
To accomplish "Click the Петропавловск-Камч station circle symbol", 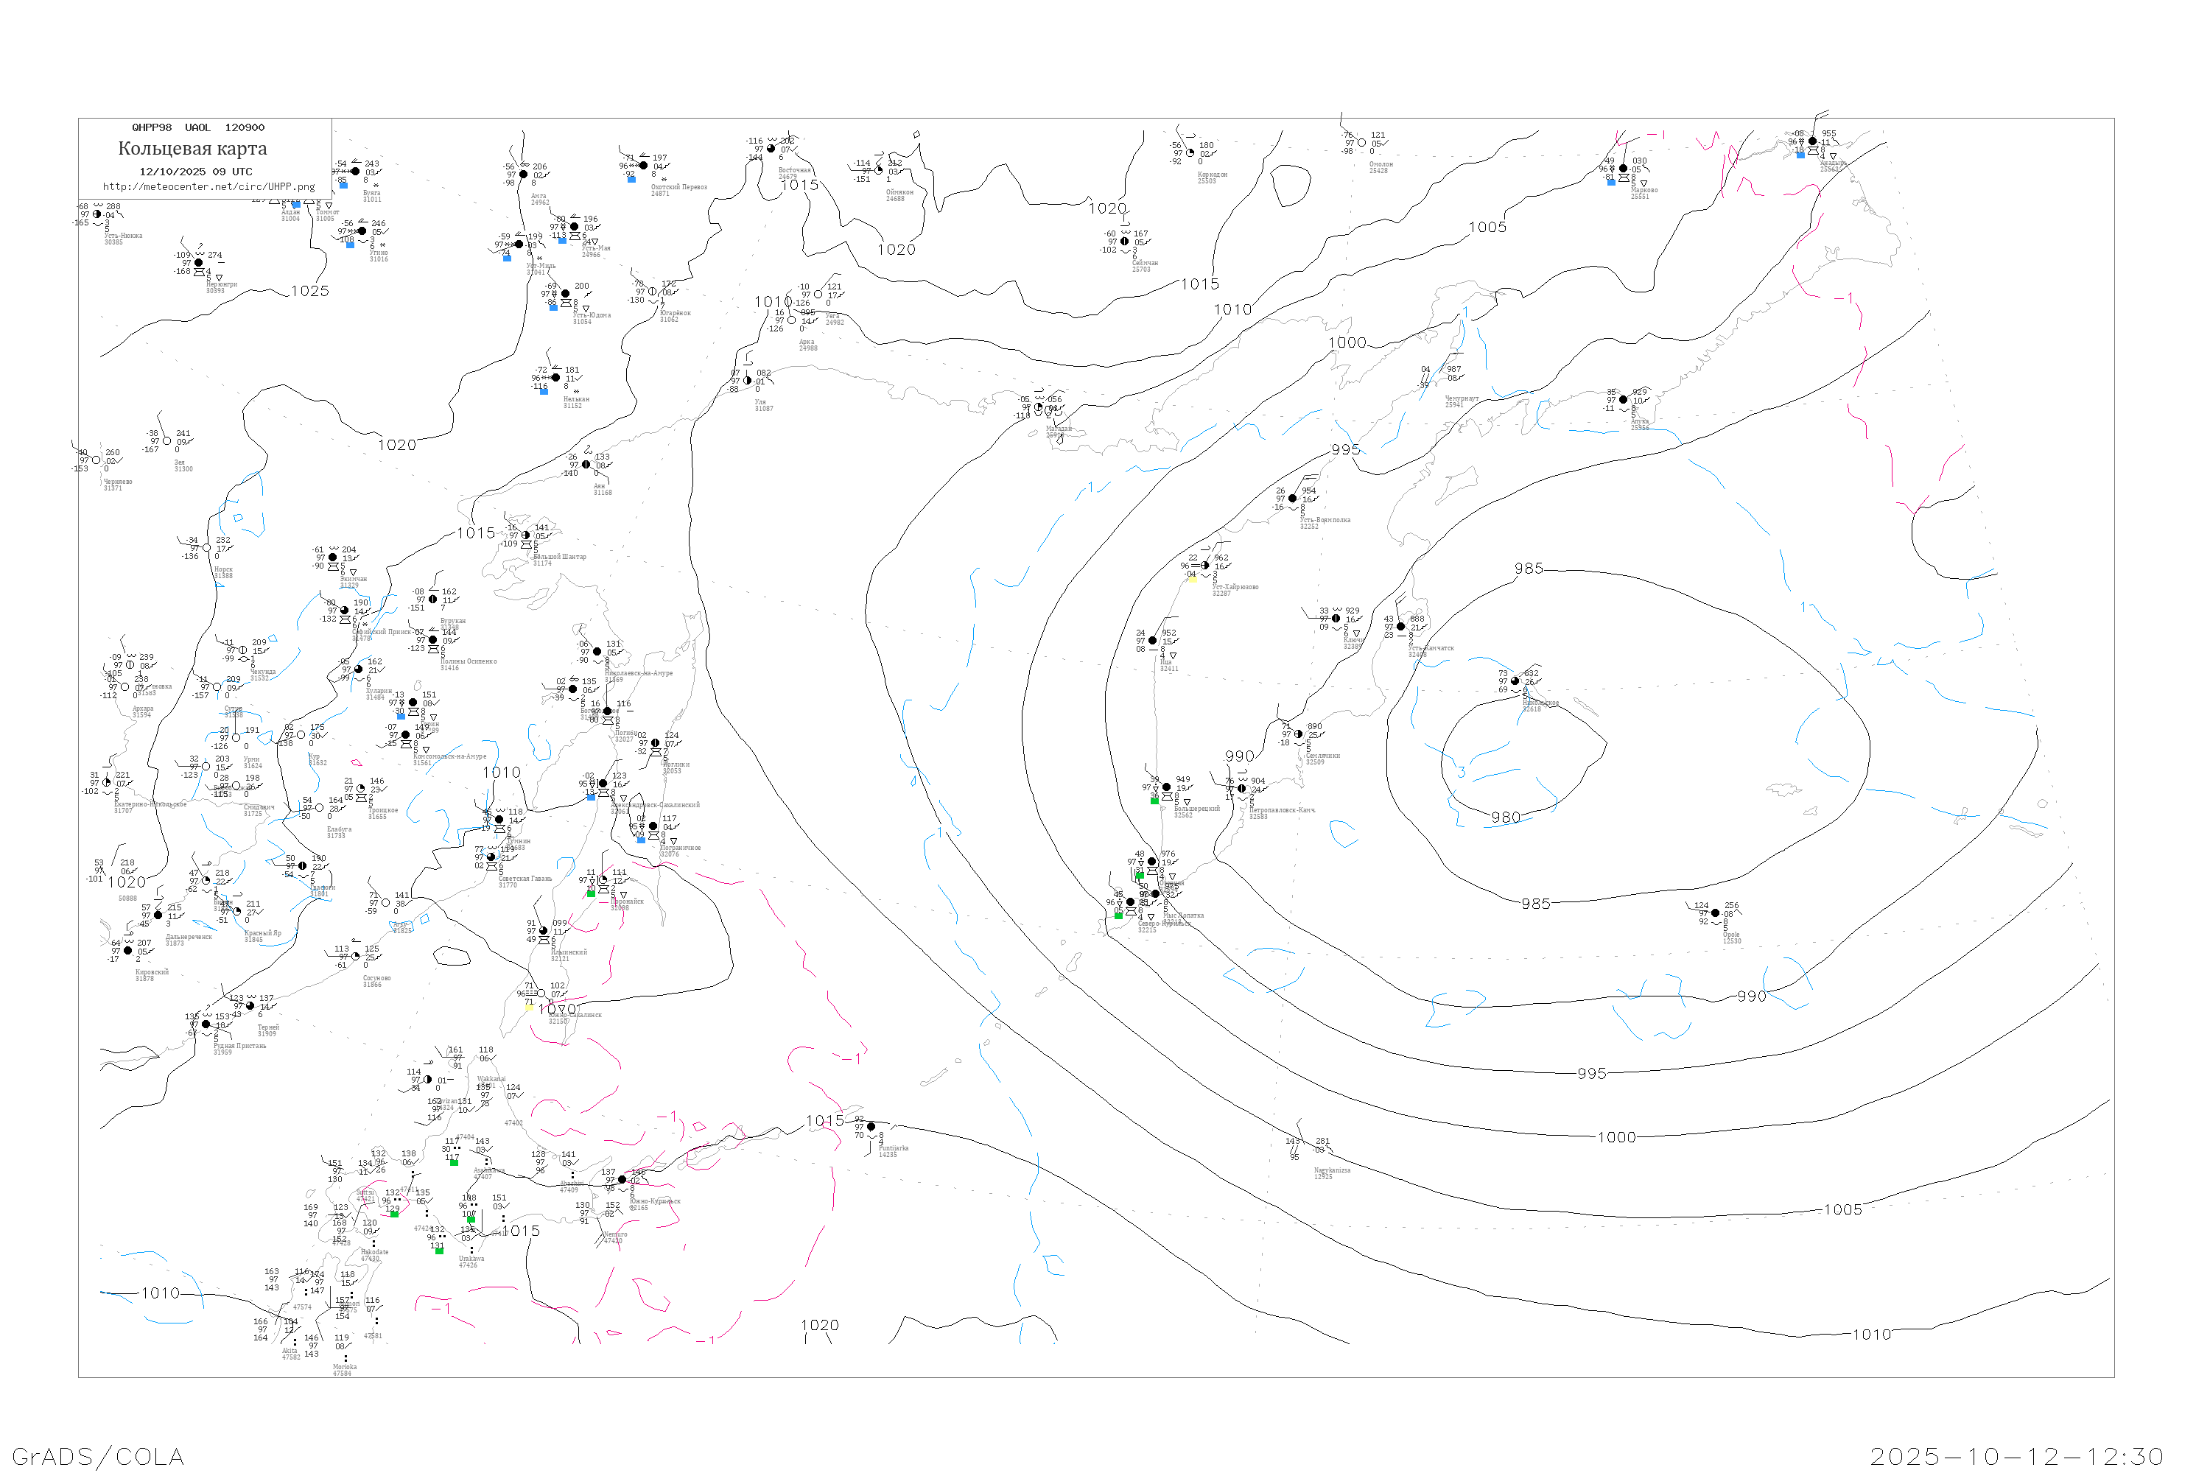I will tap(1241, 789).
